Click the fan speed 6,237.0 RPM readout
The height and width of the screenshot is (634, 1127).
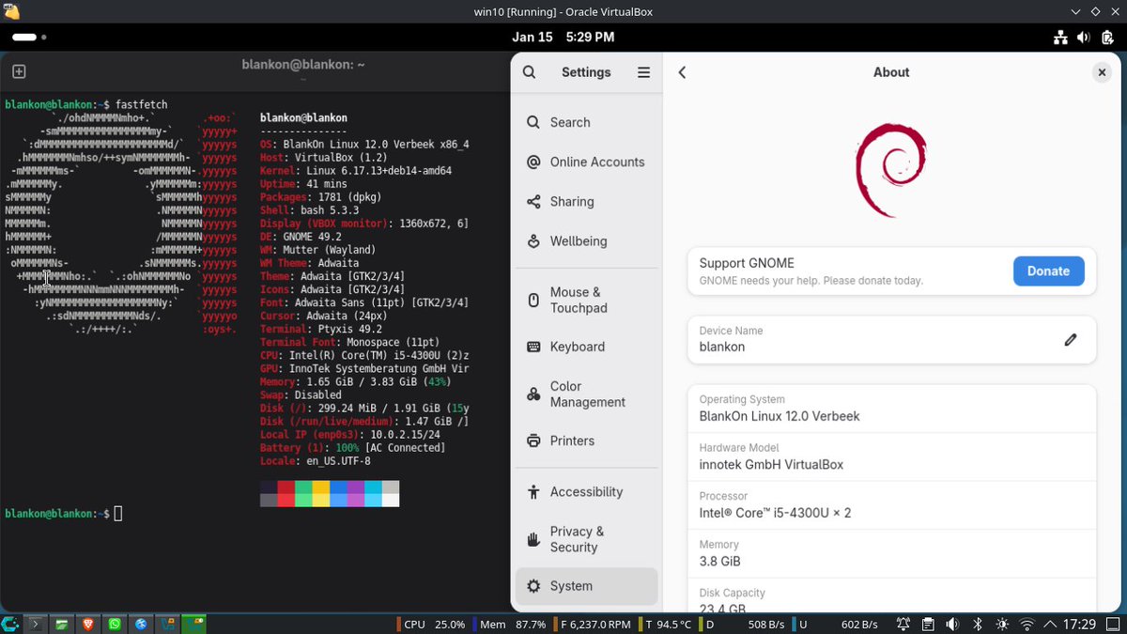pos(593,624)
